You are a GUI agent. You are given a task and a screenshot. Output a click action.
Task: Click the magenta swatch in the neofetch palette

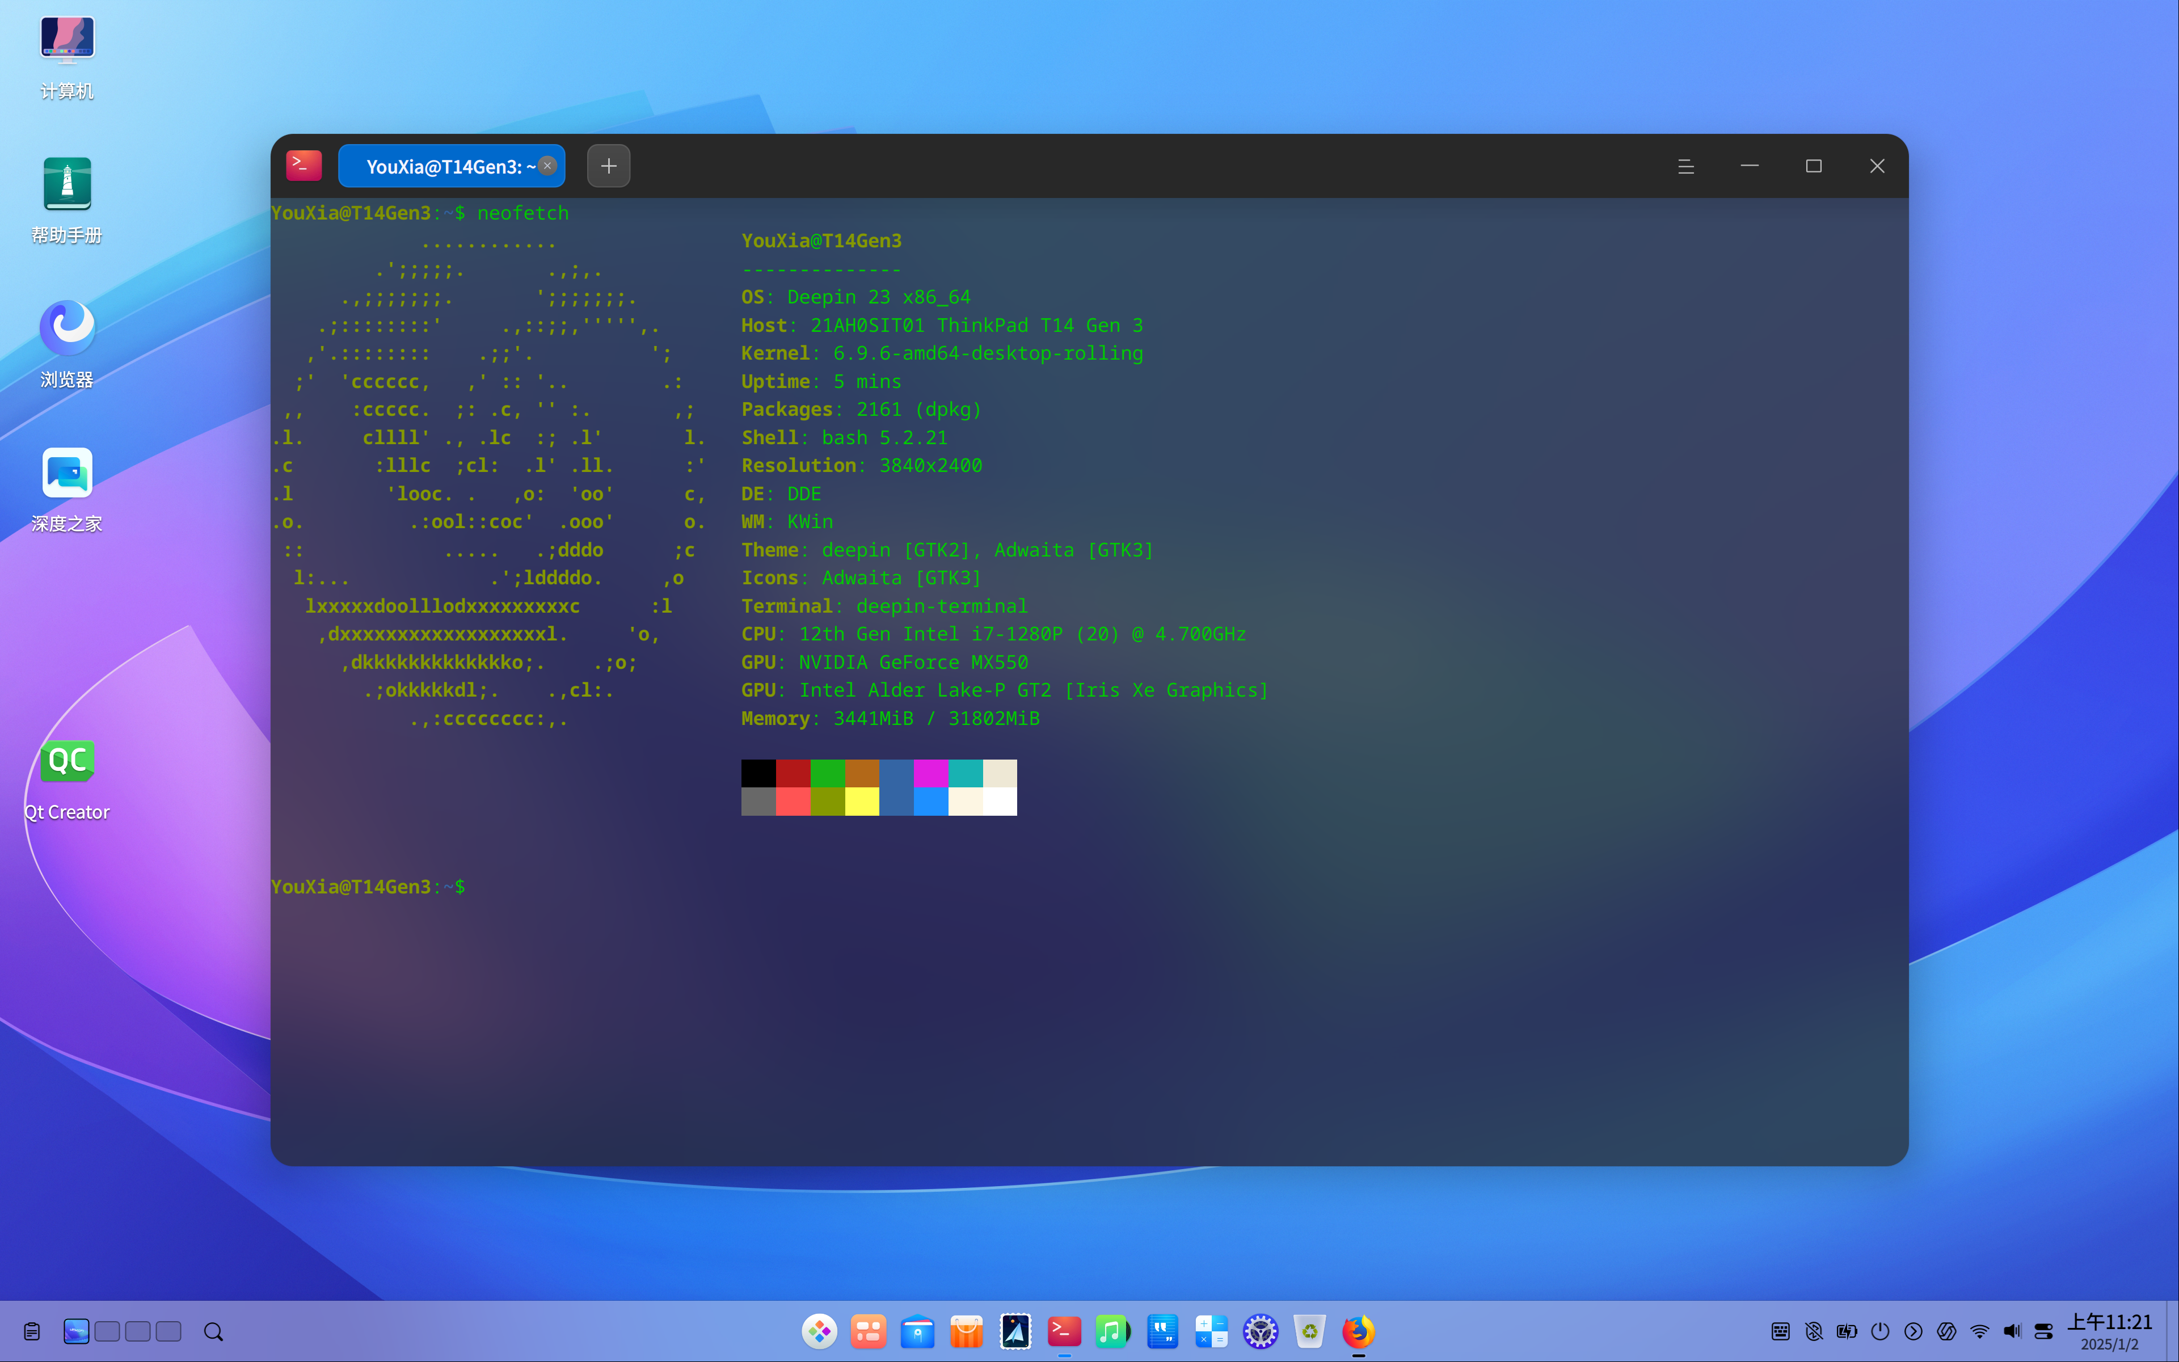932,772
